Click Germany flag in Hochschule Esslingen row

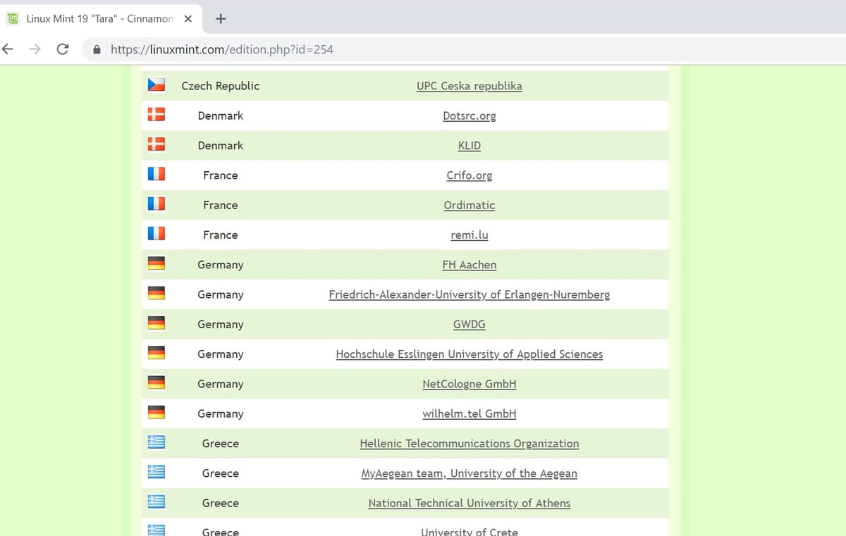(156, 353)
